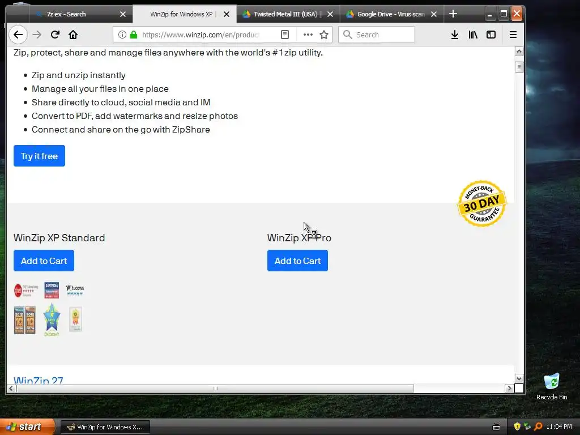
Task: Open the Firefox home page
Action: pyautogui.click(x=73, y=35)
